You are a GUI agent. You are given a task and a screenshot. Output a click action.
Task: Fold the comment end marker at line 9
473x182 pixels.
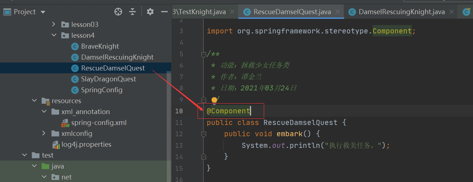pos(204,100)
